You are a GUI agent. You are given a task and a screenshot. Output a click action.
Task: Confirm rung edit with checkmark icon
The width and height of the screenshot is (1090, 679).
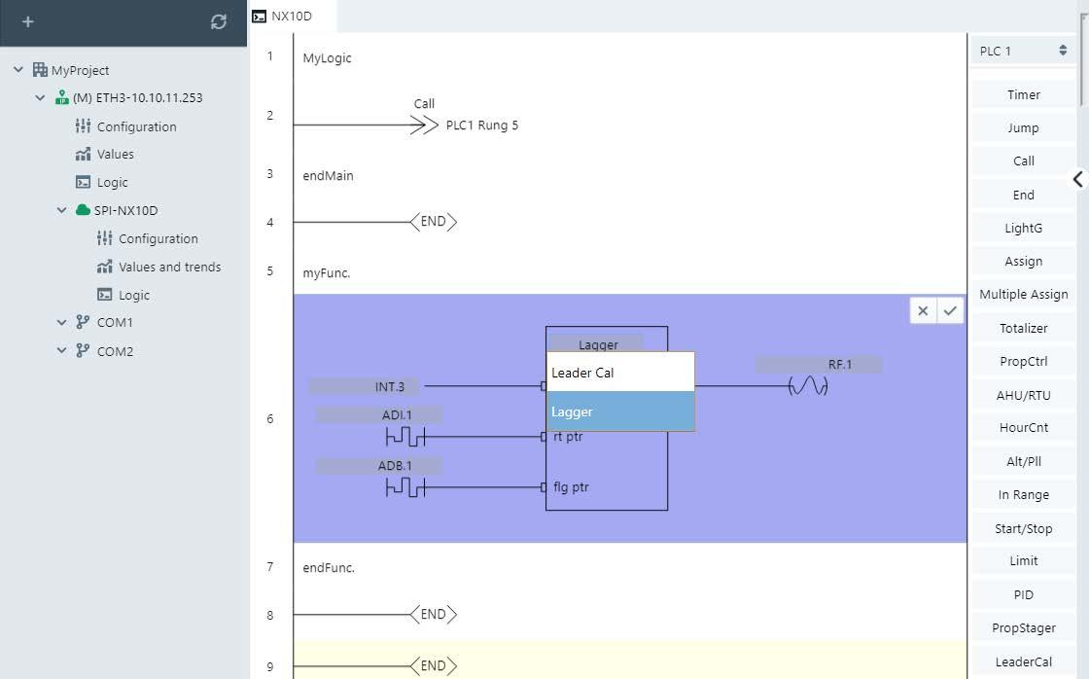[950, 310]
